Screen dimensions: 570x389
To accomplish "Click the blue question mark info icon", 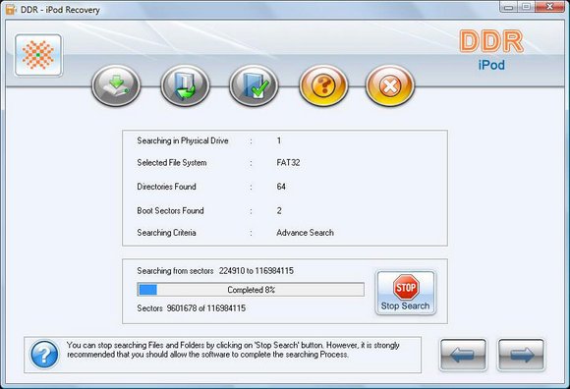I will click(x=44, y=355).
